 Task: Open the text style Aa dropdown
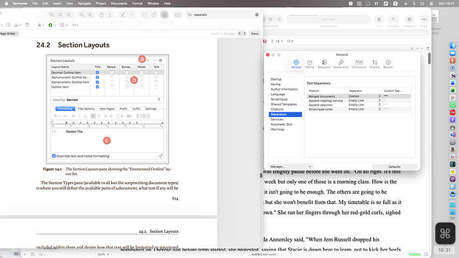(x=75, y=25)
